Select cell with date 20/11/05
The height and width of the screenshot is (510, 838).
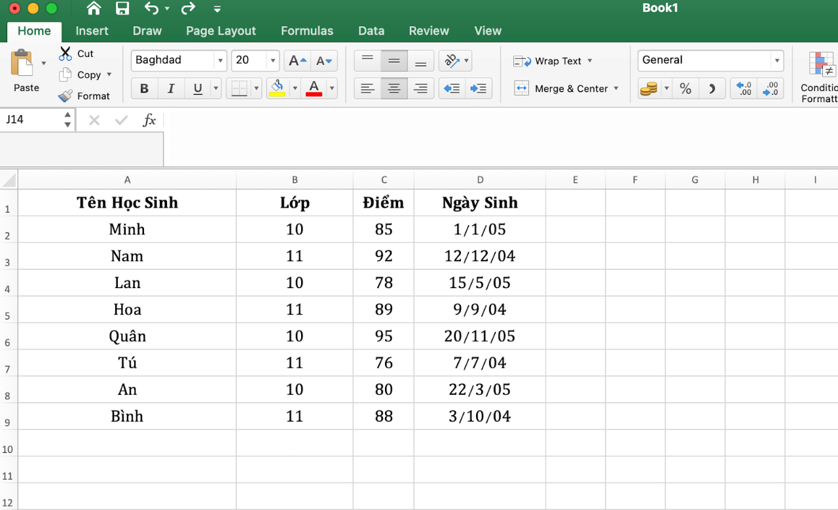tap(480, 337)
